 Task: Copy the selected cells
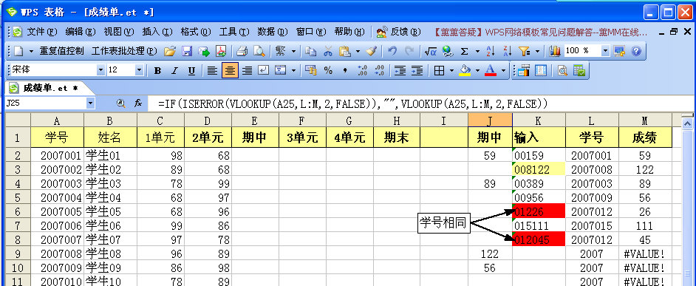pyautogui.click(x=311, y=52)
